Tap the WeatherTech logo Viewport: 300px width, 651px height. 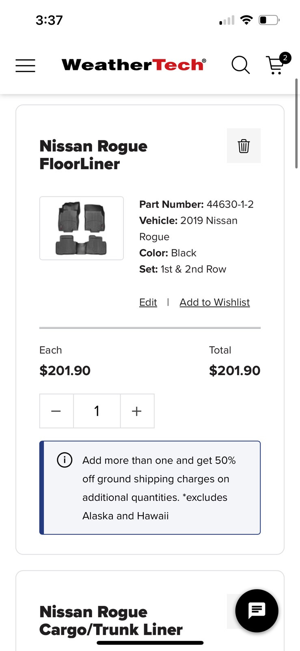[134, 65]
